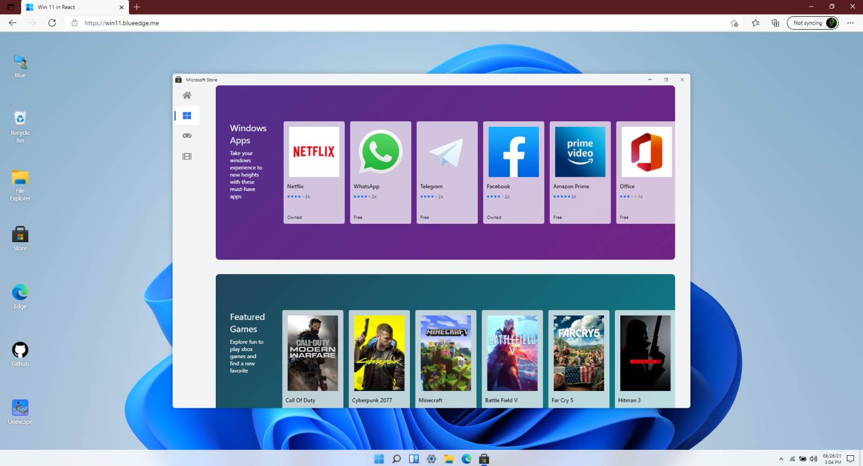The image size is (863, 466).
Task: Open the Cyberpunk 2077 game card
Action: [379, 359]
